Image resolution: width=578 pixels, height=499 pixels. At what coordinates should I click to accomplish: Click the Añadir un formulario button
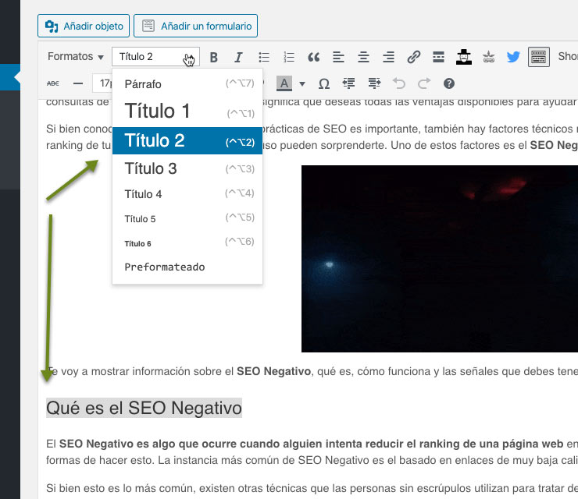(195, 26)
